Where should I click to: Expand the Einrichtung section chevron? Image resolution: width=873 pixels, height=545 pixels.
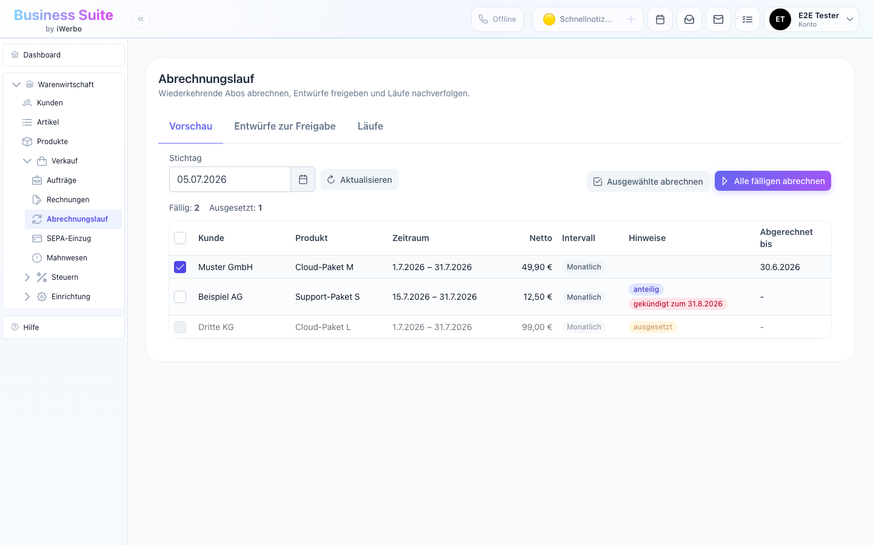[27, 297]
